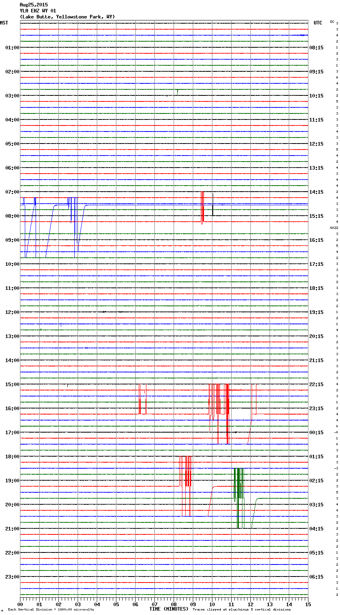Screen dimensions: 340x615
Task: Select the 18:00 MST time label
Action: pyautogui.click(x=12, y=456)
